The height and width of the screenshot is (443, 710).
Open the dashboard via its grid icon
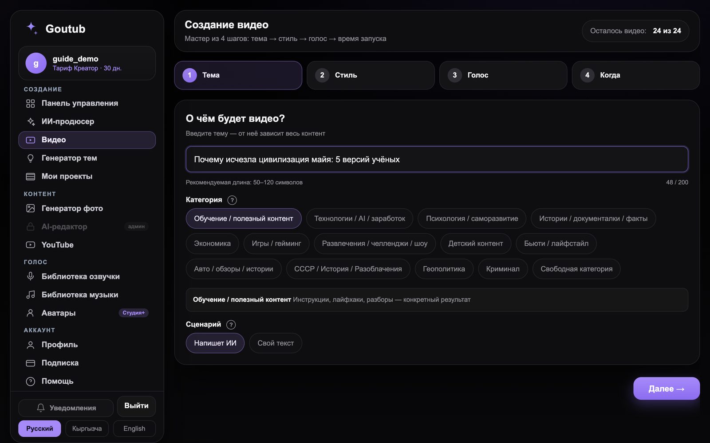coord(31,103)
